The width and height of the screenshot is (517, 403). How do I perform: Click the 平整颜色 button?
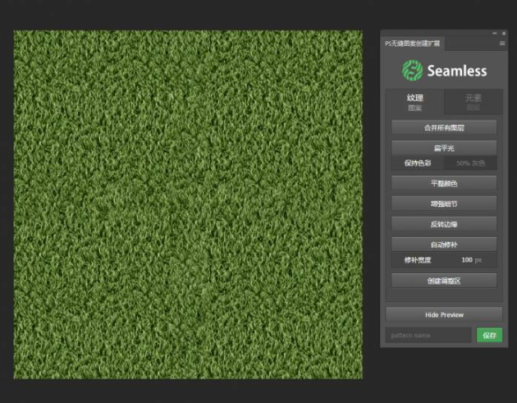pyautogui.click(x=444, y=183)
